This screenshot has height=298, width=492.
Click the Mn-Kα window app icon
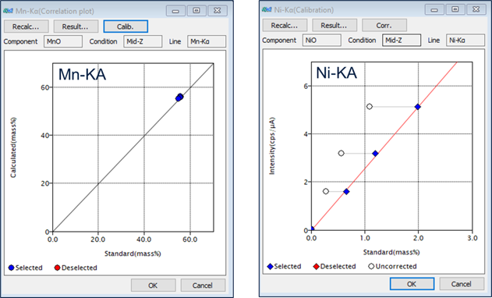[8, 11]
